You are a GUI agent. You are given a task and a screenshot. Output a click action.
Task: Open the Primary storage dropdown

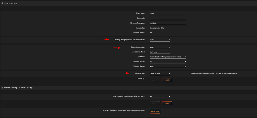(x=160, y=40)
